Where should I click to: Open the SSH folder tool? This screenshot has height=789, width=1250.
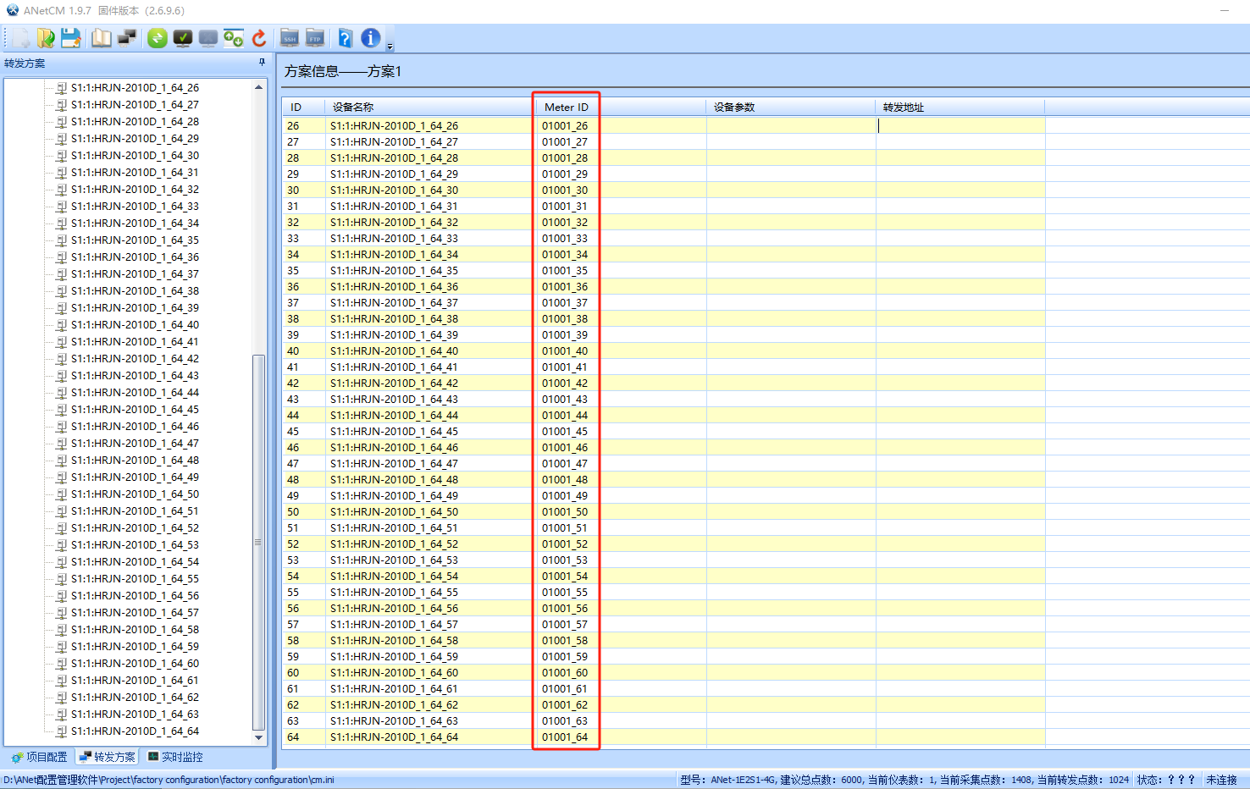[290, 38]
